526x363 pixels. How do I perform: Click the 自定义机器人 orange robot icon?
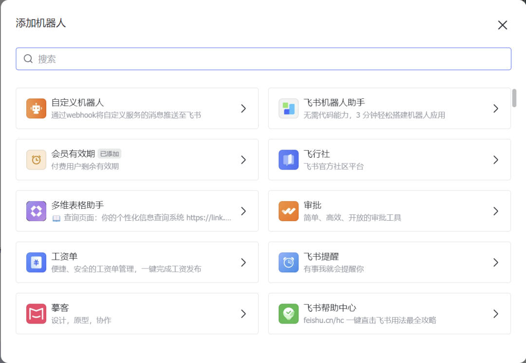pyautogui.click(x=36, y=108)
